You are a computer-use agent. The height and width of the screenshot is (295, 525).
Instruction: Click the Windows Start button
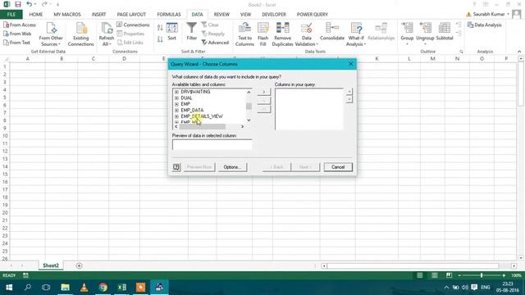pos(9,288)
